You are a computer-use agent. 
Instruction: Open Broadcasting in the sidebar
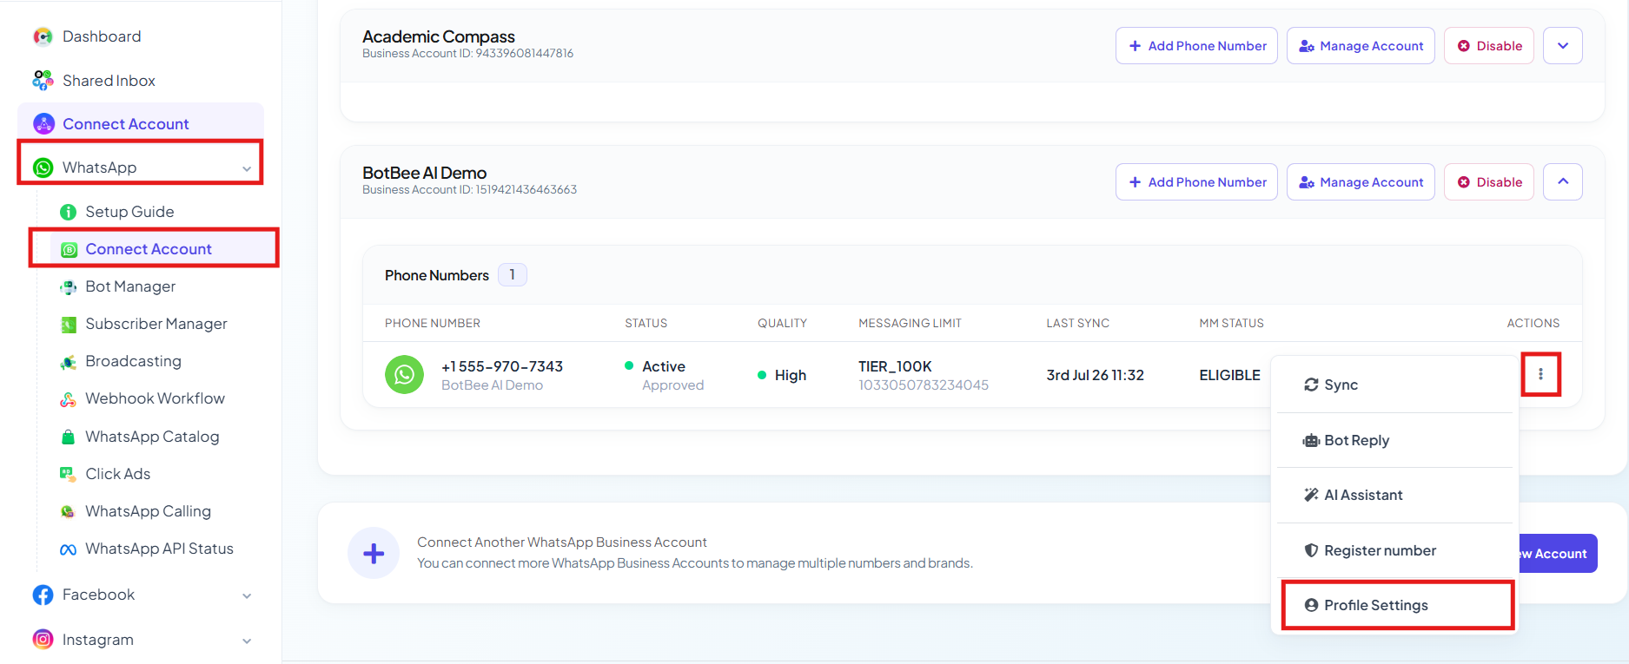tap(133, 361)
